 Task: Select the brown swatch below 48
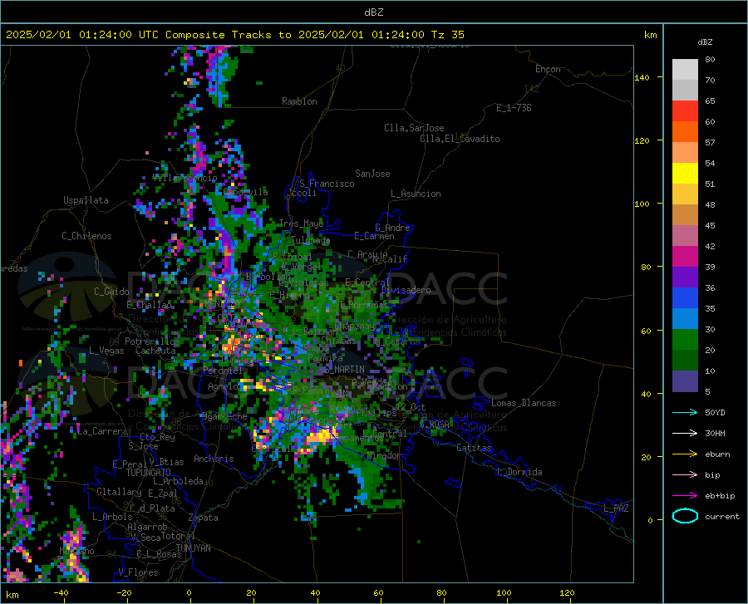[685, 215]
